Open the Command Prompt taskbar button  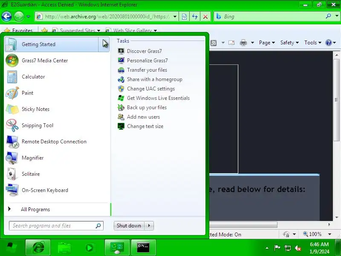pyautogui.click(x=144, y=247)
